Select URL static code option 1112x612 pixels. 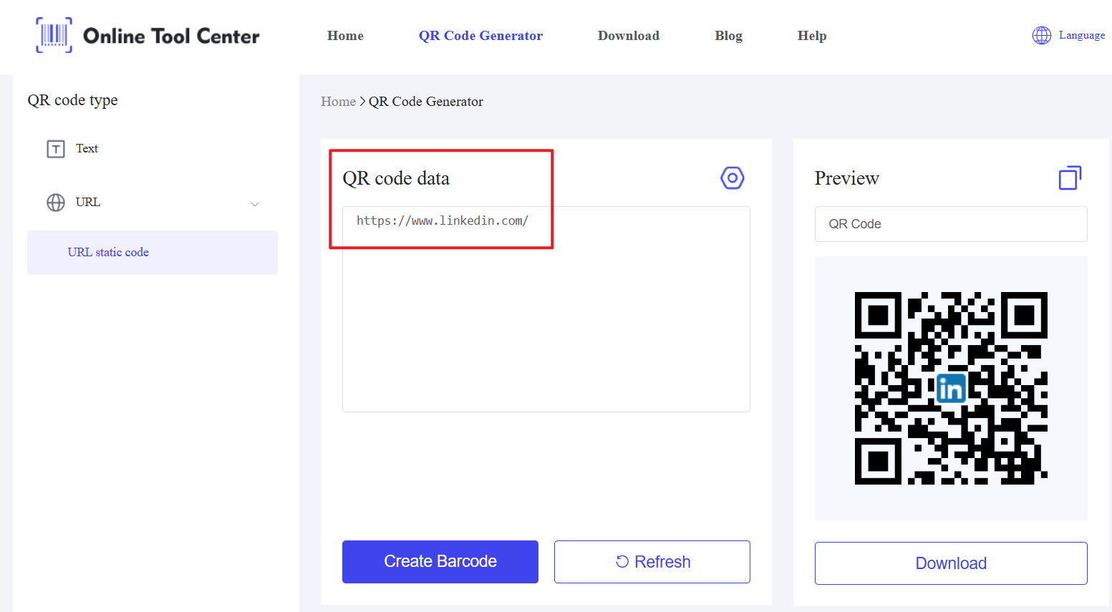[153, 253]
